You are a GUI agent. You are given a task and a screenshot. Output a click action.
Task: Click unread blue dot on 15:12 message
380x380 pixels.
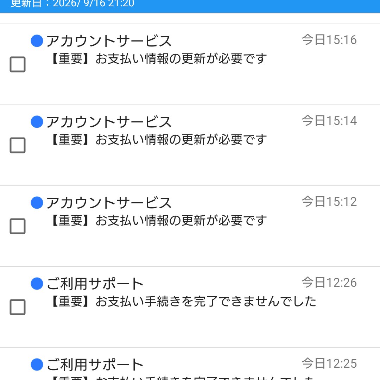pos(37,203)
